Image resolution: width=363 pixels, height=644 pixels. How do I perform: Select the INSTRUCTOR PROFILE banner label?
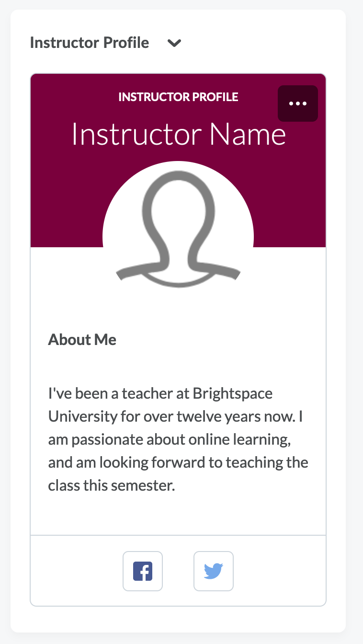[178, 96]
